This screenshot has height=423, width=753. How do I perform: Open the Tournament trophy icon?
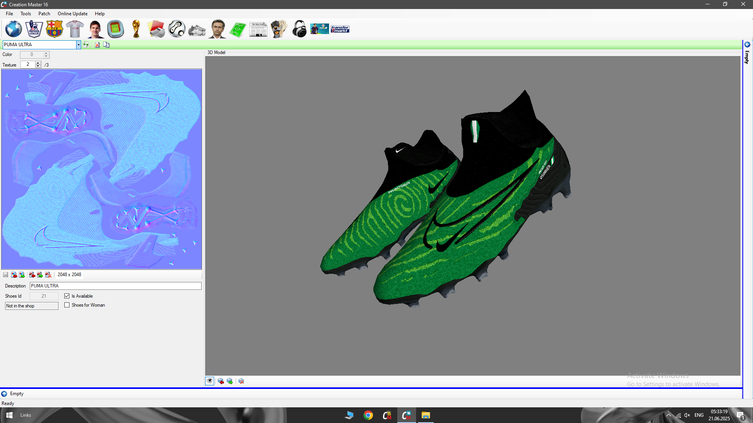[x=136, y=29]
